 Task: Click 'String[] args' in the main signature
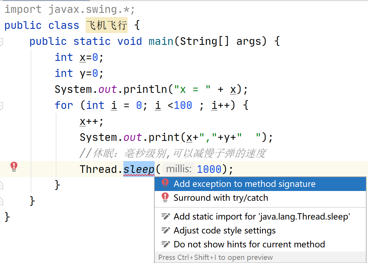(x=220, y=41)
